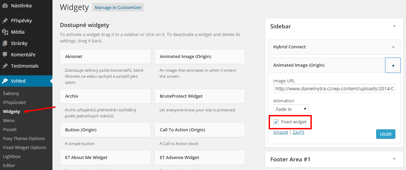Click the Smazat delete link
Viewport: 406px width, 170px height.
(281, 132)
